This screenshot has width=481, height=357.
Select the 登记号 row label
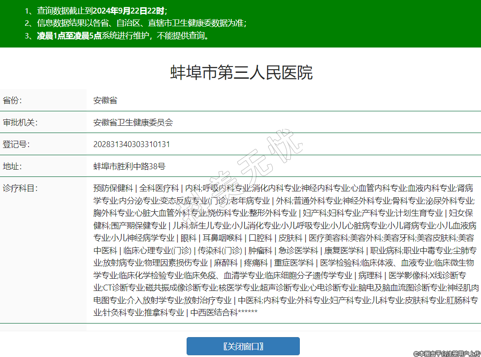16,144
